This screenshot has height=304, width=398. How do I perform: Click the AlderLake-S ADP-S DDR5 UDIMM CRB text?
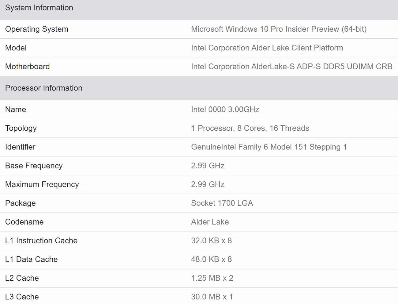(291, 67)
